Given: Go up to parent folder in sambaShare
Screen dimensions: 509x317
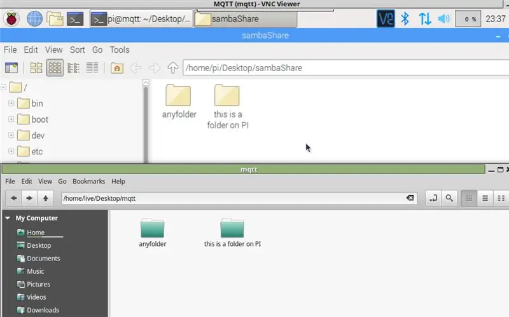Looking at the screenshot, I should pyautogui.click(x=172, y=68).
